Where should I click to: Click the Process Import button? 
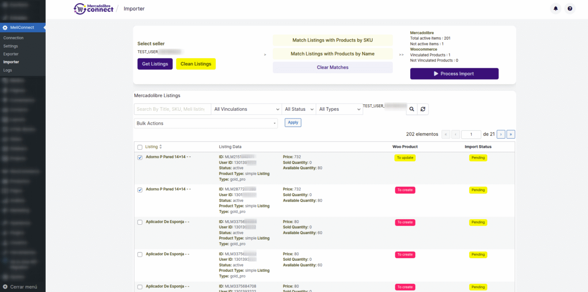(x=454, y=73)
